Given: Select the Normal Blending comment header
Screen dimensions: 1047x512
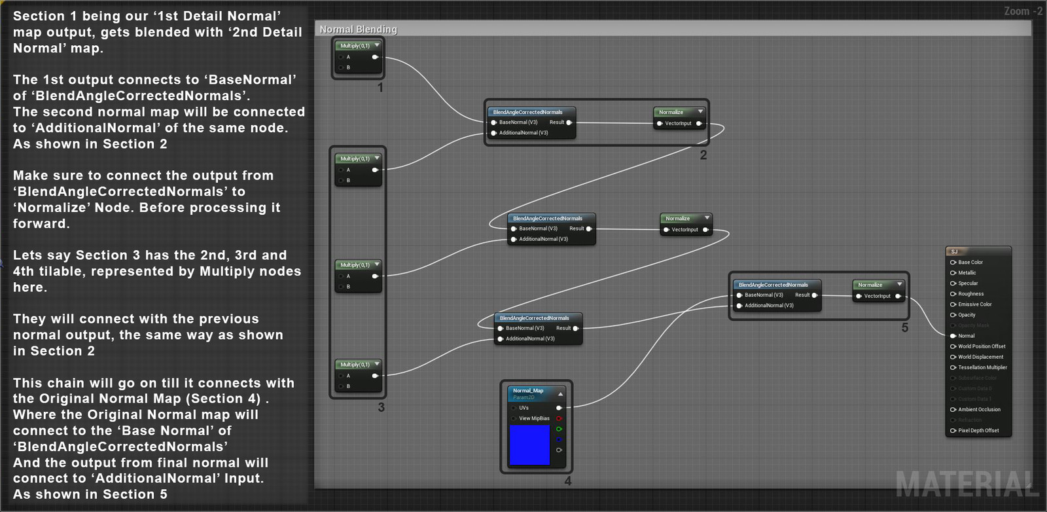Looking at the screenshot, I should coord(674,29).
